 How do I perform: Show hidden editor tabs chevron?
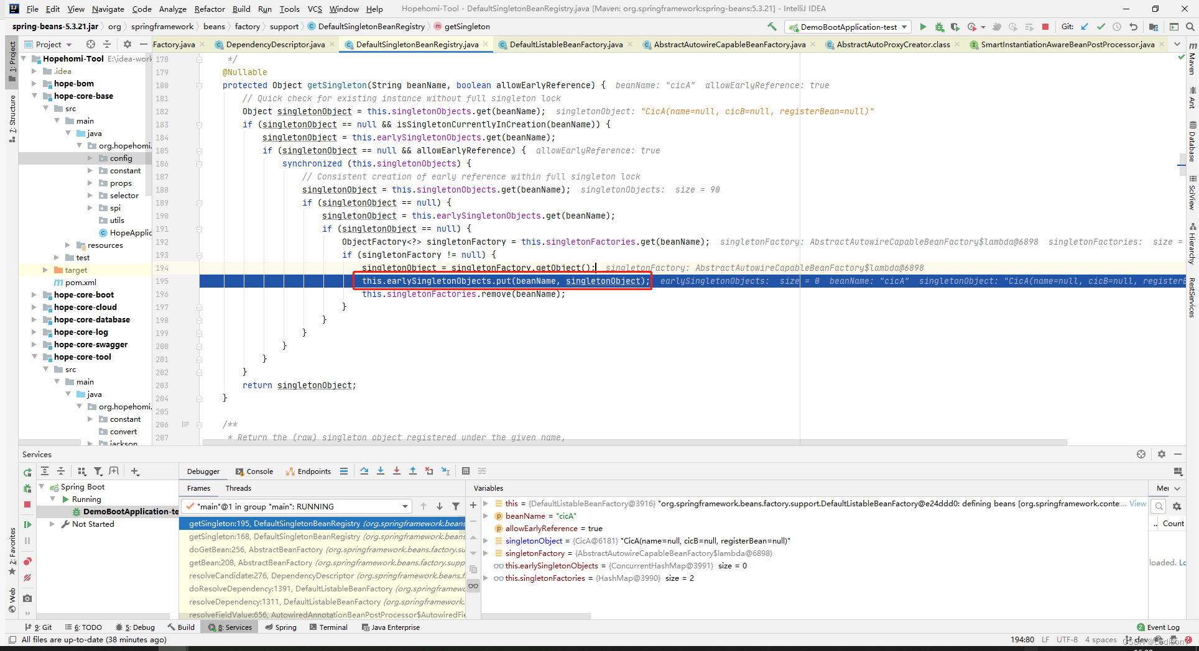coord(1177,44)
